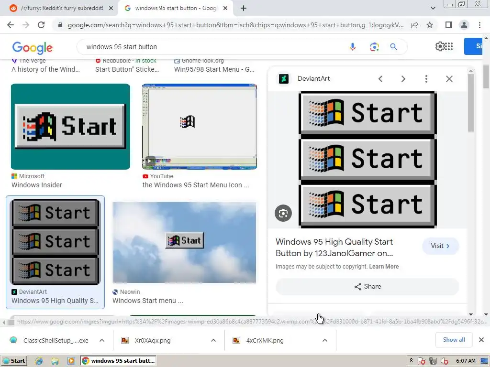
Task: Click the browser address bar URL
Action: tap(235, 25)
